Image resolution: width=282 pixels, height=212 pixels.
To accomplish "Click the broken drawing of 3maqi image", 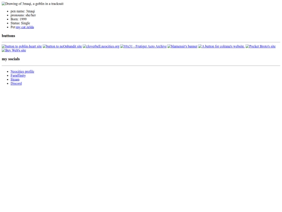I will [32, 4].
